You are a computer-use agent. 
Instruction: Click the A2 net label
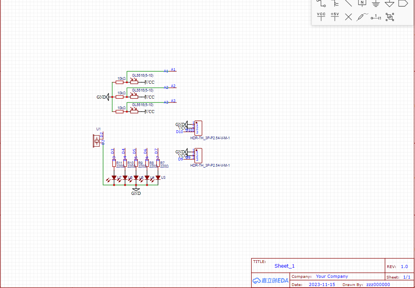pos(174,86)
